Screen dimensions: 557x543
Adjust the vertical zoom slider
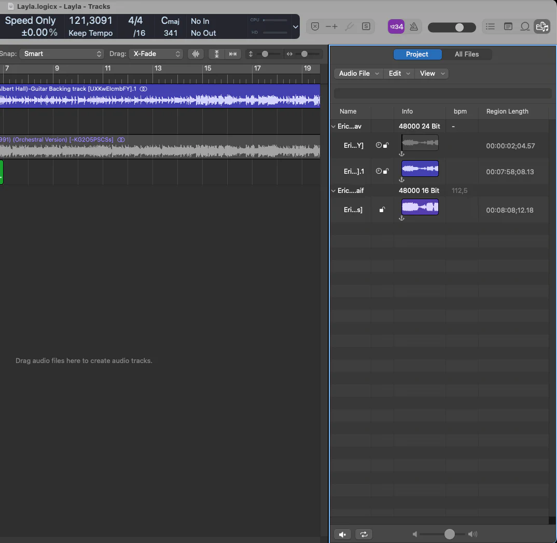click(265, 54)
